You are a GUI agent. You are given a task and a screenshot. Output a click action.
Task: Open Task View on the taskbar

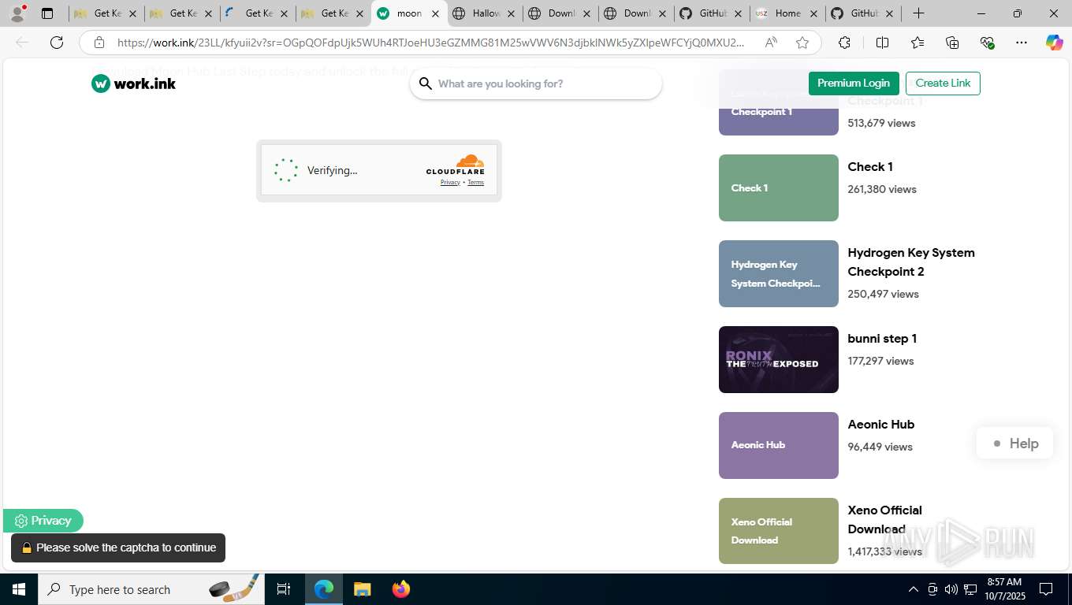tap(284, 589)
